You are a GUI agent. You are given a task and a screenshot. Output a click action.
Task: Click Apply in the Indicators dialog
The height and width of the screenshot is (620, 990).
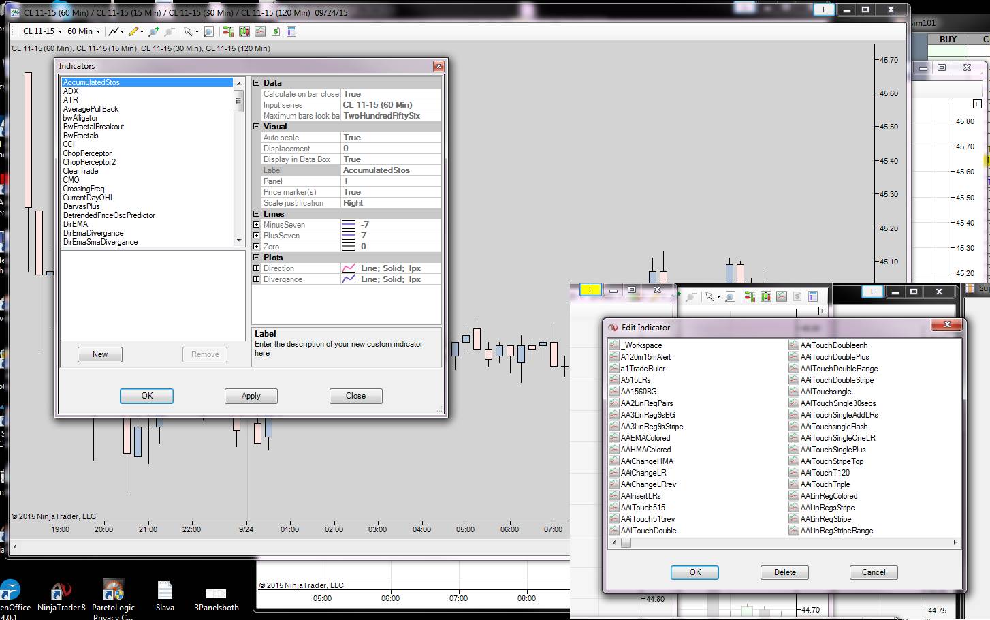[x=251, y=396]
